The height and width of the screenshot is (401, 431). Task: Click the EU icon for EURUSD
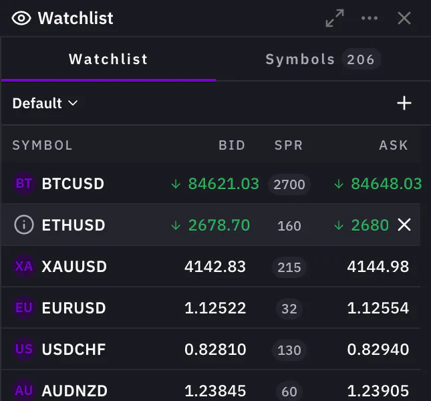(24, 307)
